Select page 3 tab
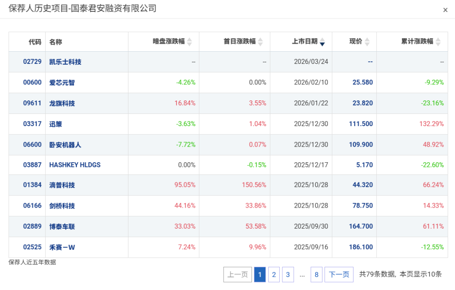Image resolution: width=455 pixels, height=290 pixels. [x=288, y=274]
